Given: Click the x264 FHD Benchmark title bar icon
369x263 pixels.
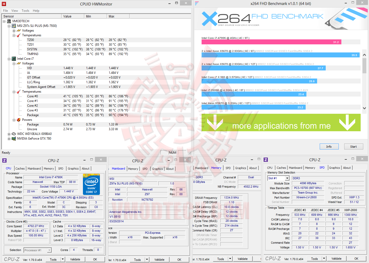Looking at the screenshot, I should coord(197,3).
